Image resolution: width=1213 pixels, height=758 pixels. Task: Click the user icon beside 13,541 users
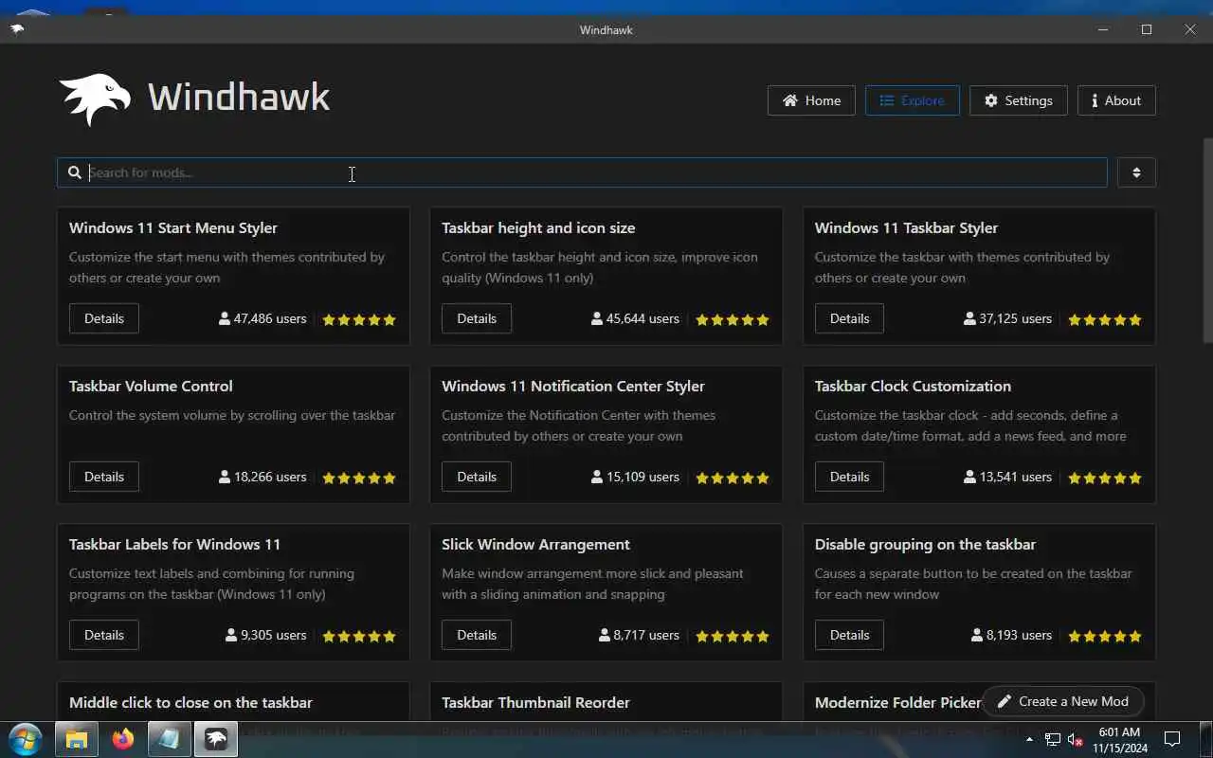[969, 477]
